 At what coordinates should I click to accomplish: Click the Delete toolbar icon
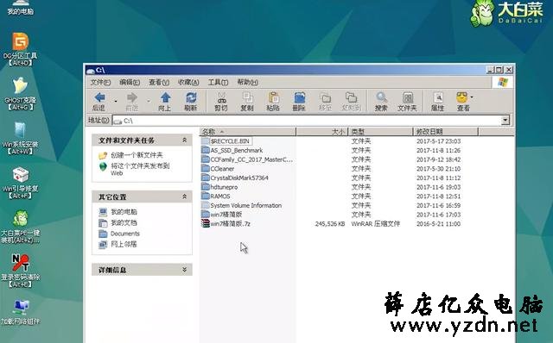(x=299, y=102)
